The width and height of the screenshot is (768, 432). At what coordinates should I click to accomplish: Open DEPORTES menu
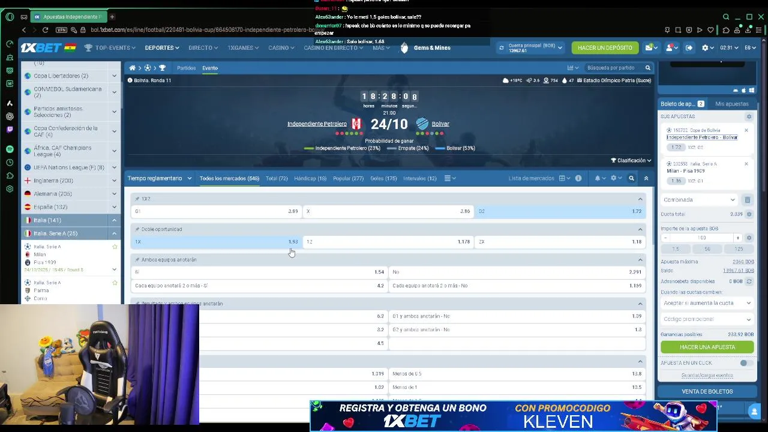coord(162,47)
